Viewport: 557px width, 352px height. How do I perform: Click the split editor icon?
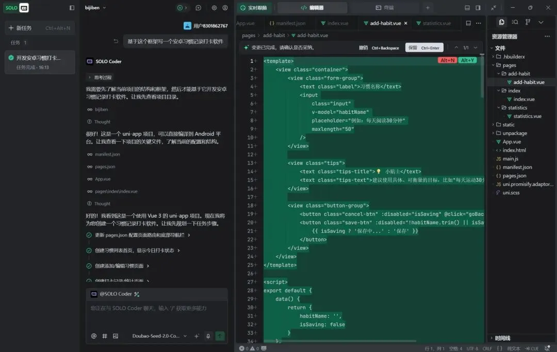(468, 23)
